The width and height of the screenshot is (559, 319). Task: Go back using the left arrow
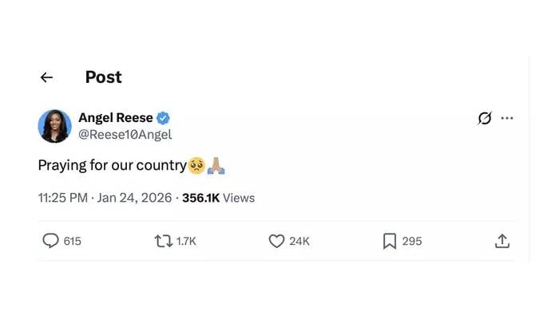[x=46, y=77]
